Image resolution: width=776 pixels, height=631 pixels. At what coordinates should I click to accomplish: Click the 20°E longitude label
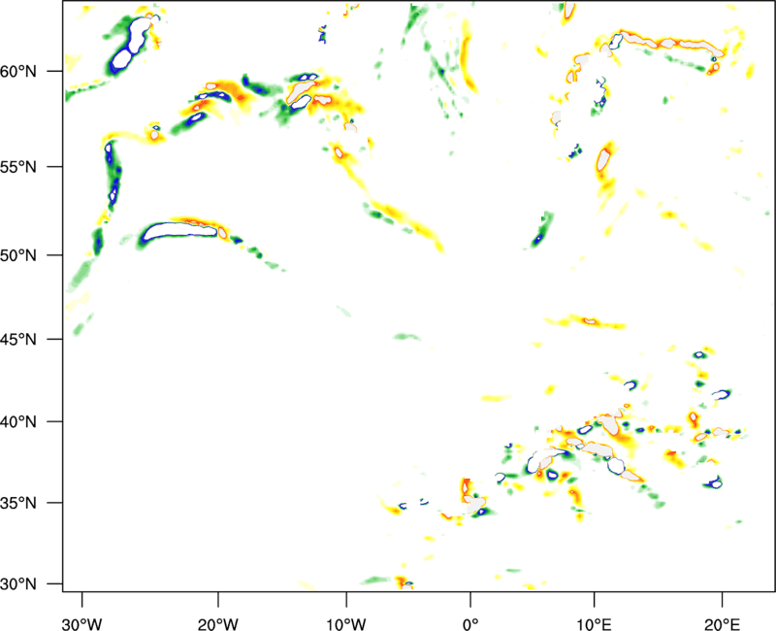[x=722, y=624]
